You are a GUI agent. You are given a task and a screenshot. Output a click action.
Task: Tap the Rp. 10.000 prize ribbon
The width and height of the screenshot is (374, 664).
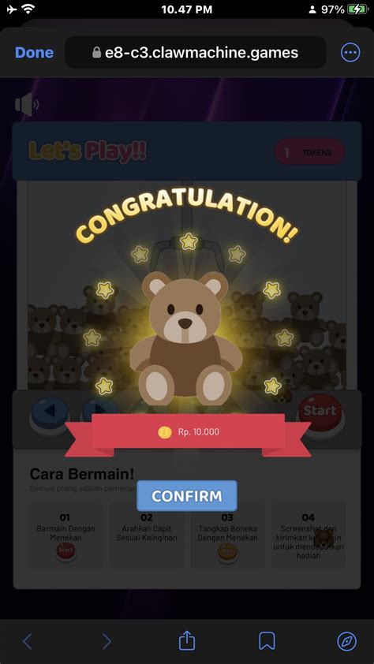[x=189, y=433]
